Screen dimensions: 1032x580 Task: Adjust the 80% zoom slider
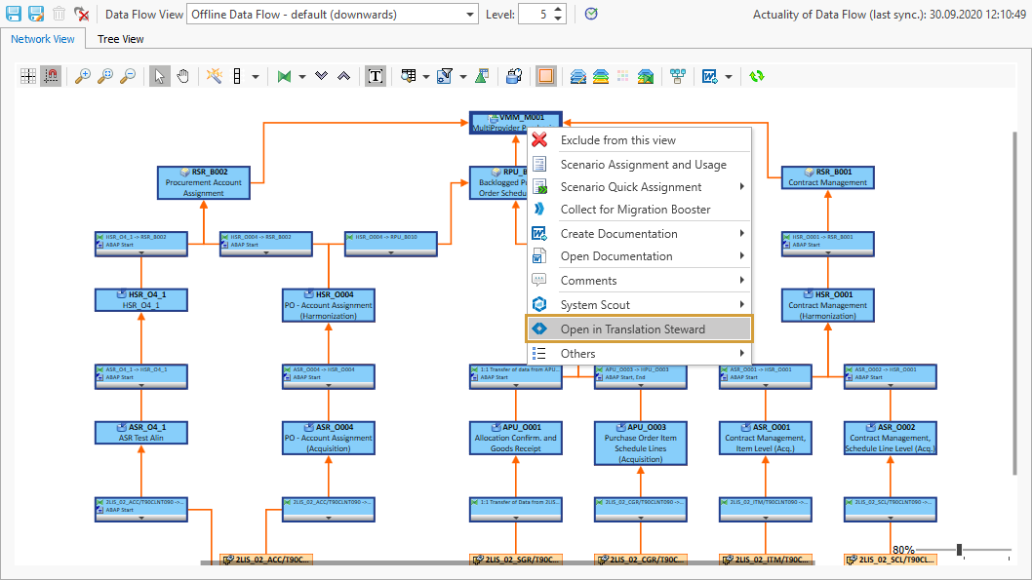coord(961,549)
